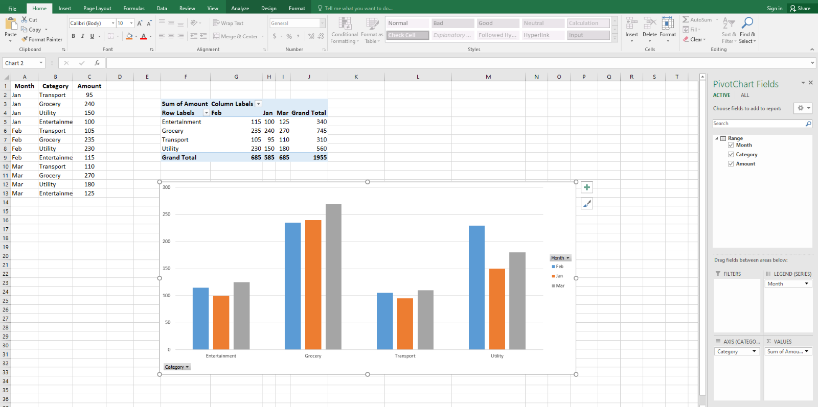Open Month dropdown in Legend area
The image size is (818, 407).
point(807,284)
